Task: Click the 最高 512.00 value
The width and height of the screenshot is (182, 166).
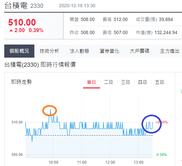Action: click(x=120, y=19)
